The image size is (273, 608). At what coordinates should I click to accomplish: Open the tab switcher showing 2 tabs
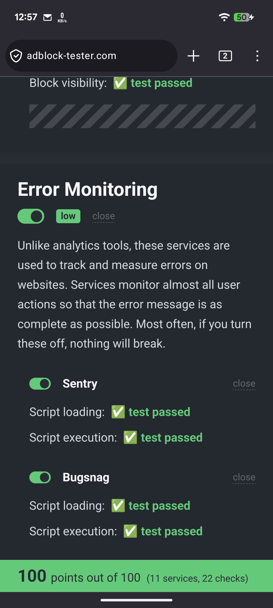(x=225, y=56)
